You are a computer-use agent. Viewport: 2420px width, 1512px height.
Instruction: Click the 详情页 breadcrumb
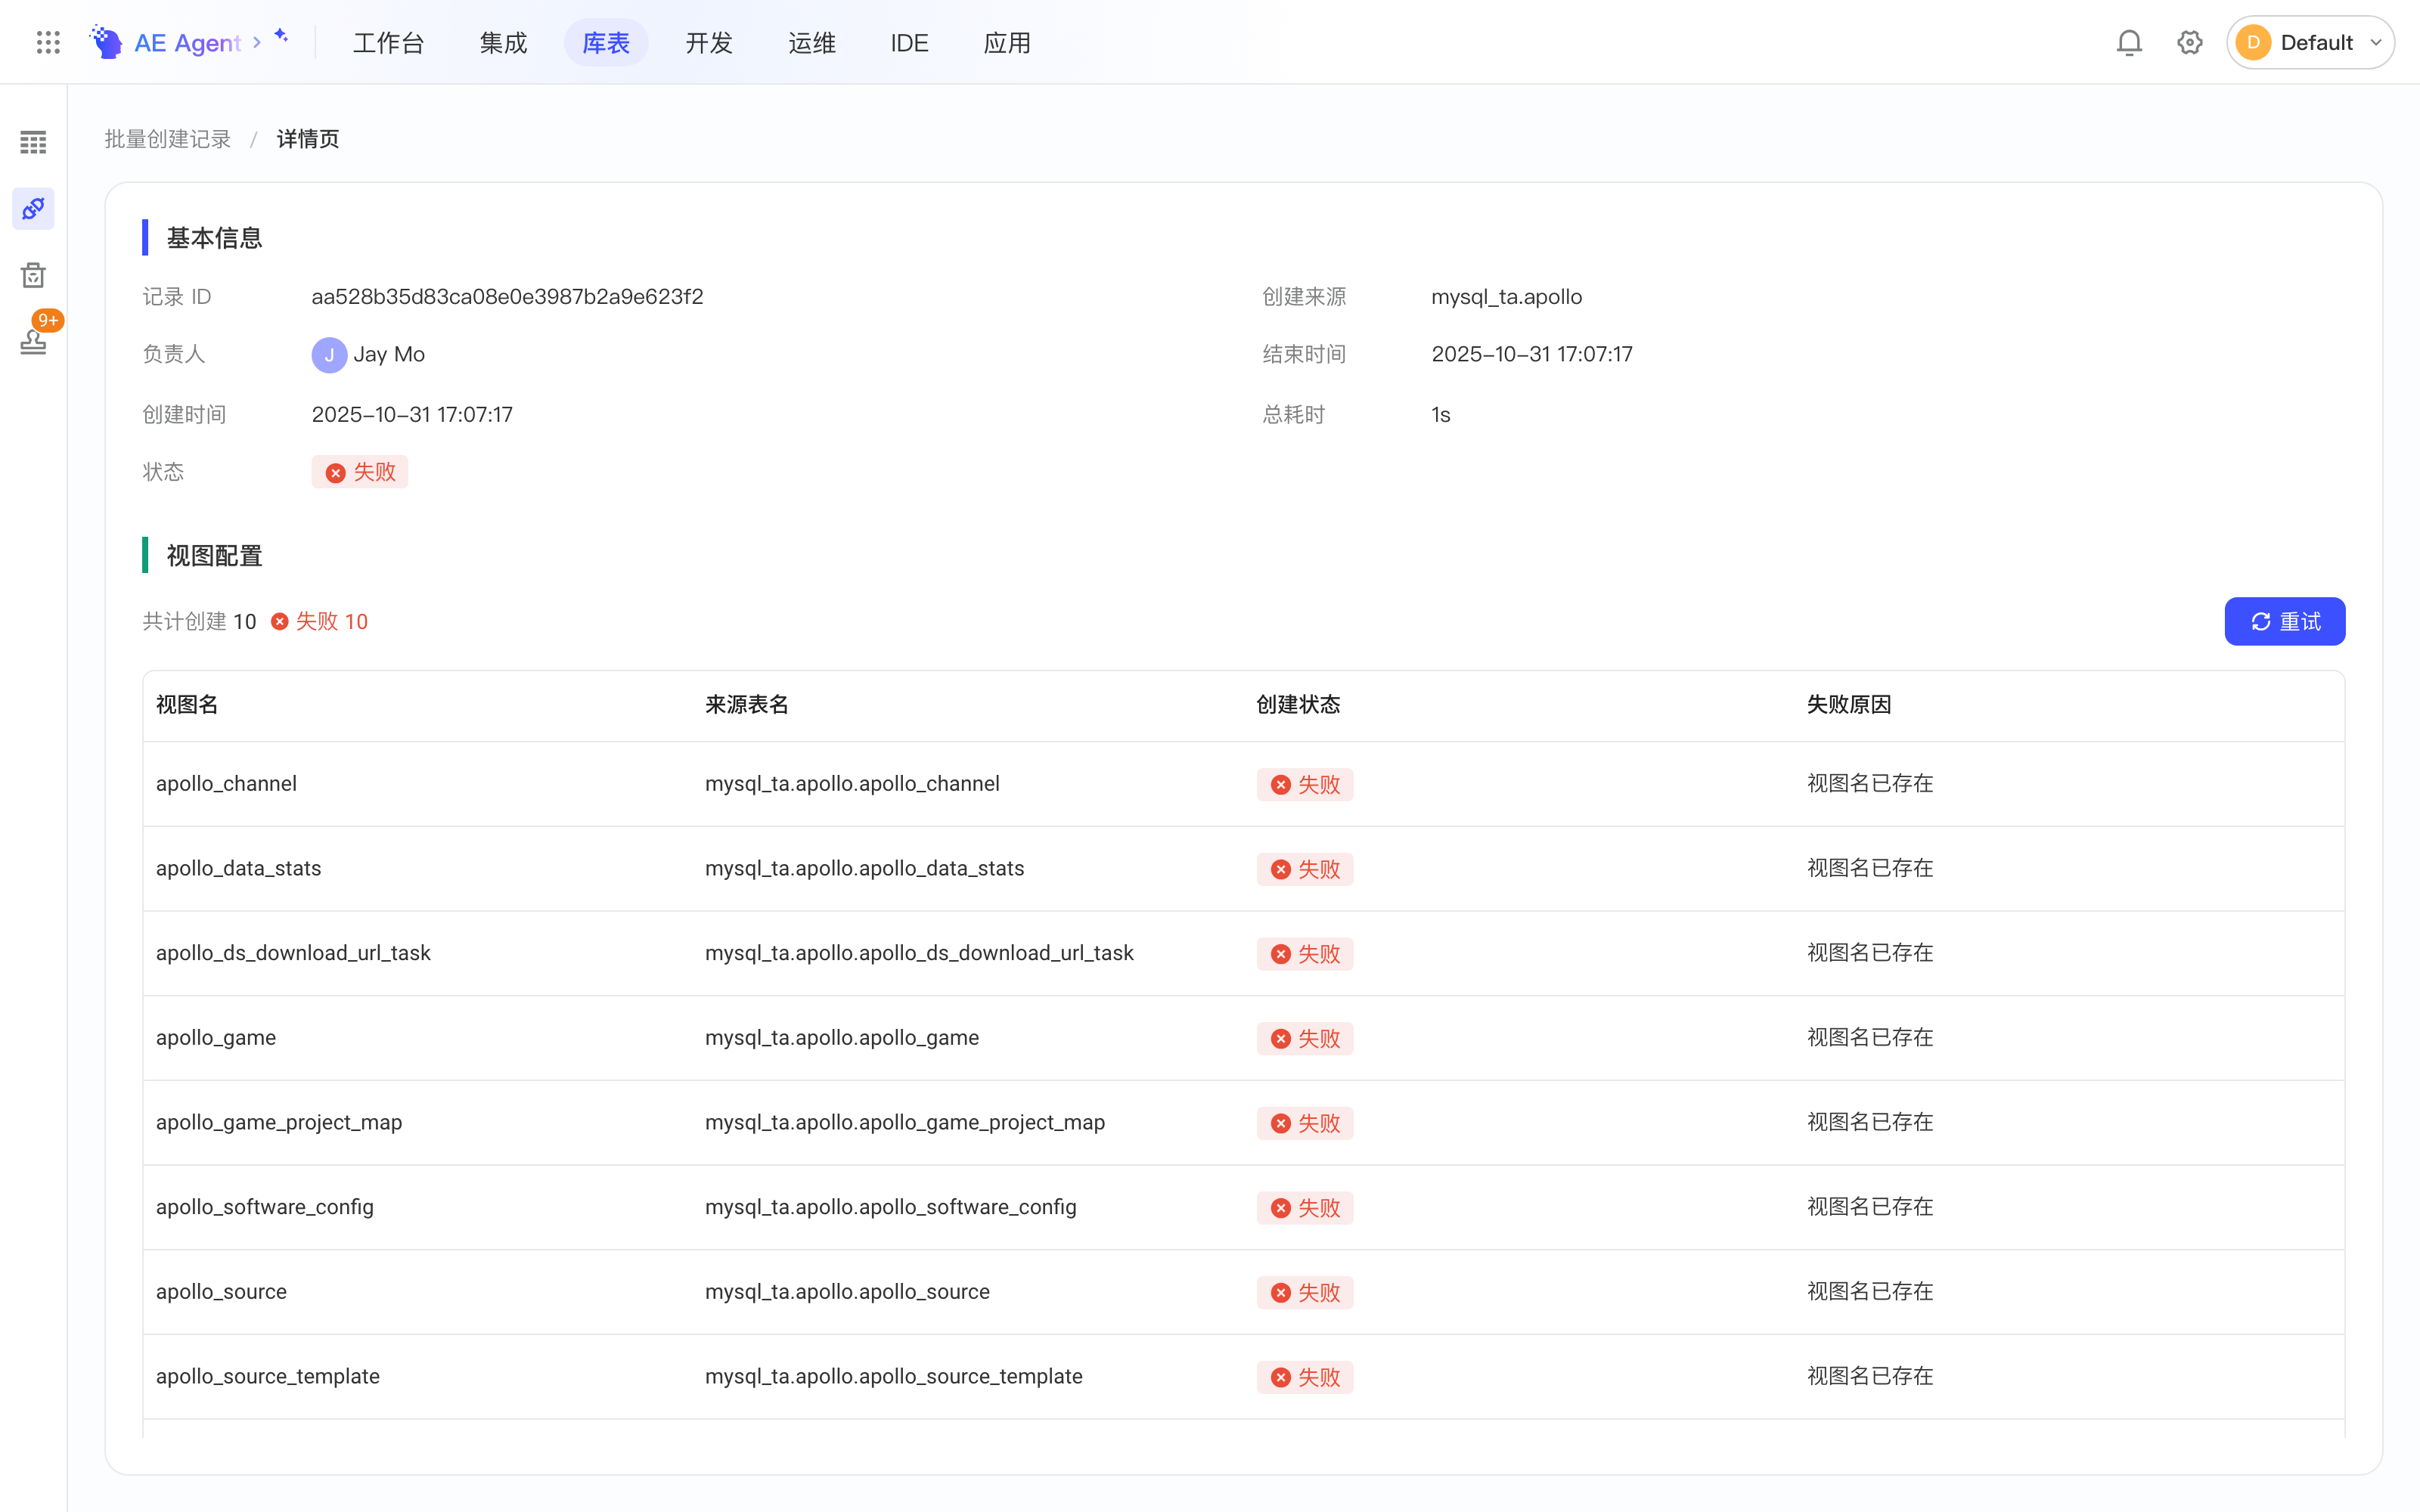point(308,139)
